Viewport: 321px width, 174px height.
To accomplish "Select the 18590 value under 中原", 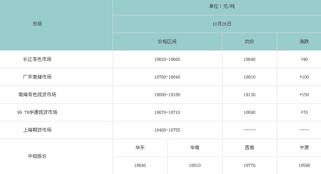I will click(304, 166).
